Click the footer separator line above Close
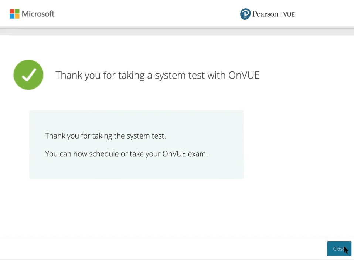 pyautogui.click(x=177, y=237)
